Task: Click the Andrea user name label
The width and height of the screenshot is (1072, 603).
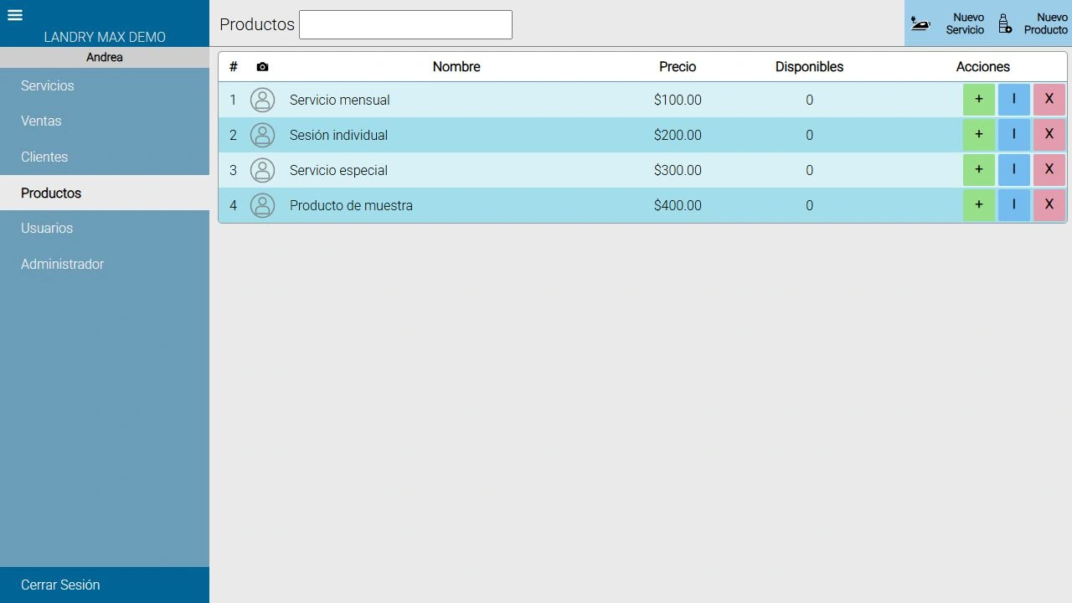Action: coord(105,58)
